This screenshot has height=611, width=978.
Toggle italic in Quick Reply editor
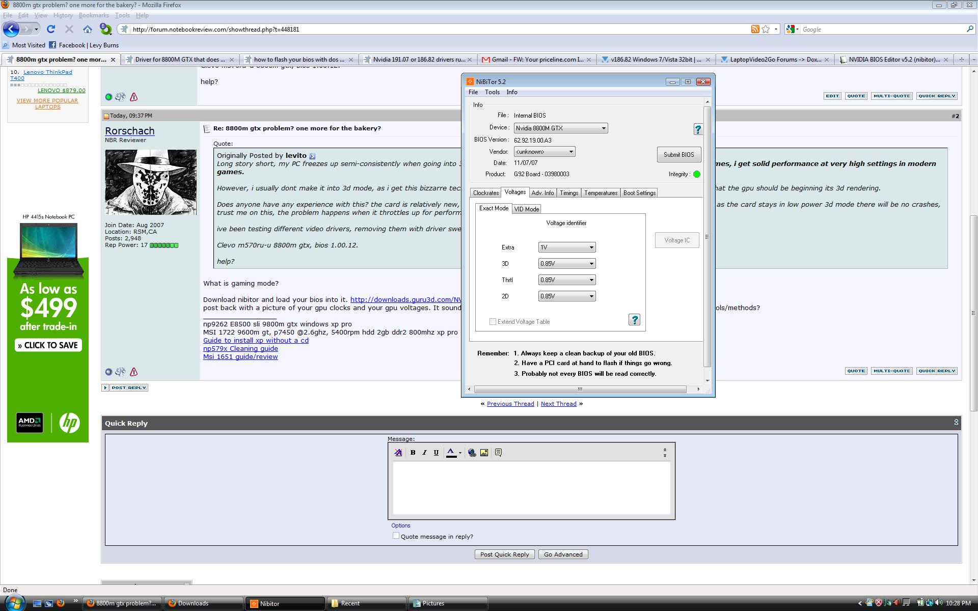click(424, 452)
